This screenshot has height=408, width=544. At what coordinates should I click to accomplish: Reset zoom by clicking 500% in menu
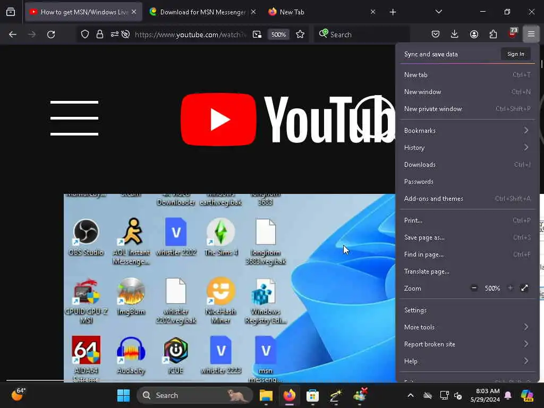[492, 288]
